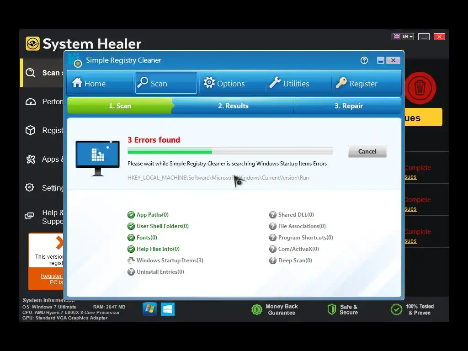Click the Windows 7 logo icon
This screenshot has height=351, width=468.
point(149,309)
